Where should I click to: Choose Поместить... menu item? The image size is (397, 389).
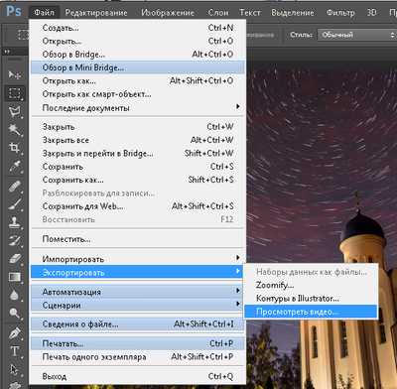coord(138,239)
